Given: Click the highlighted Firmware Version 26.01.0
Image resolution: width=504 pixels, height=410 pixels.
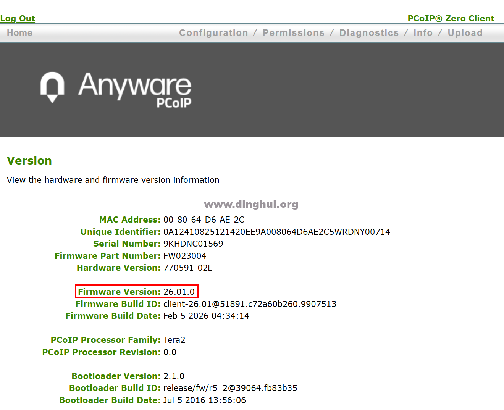Looking at the screenshot, I should [179, 292].
